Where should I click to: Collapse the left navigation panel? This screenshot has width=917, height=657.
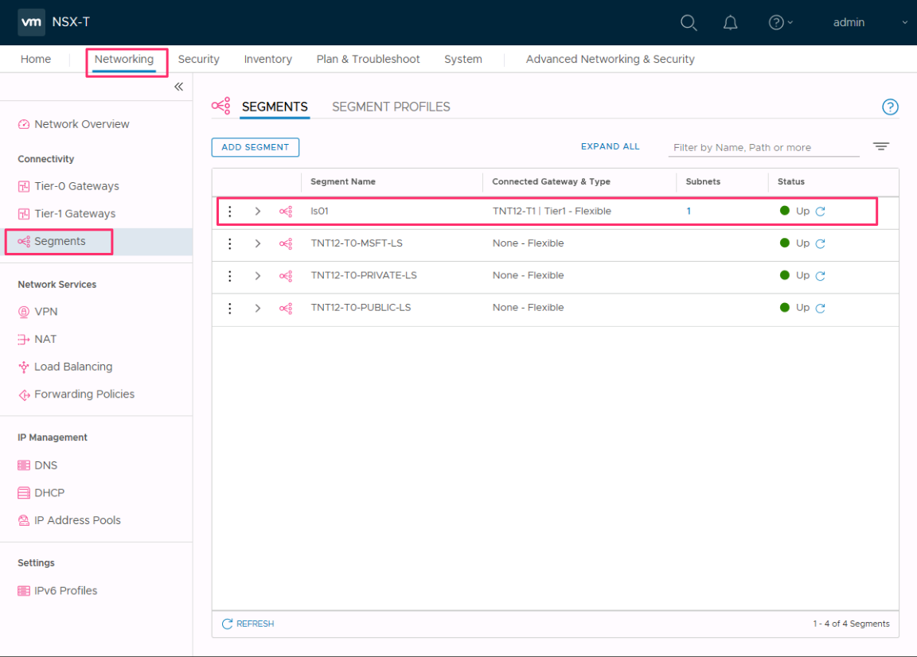click(178, 87)
